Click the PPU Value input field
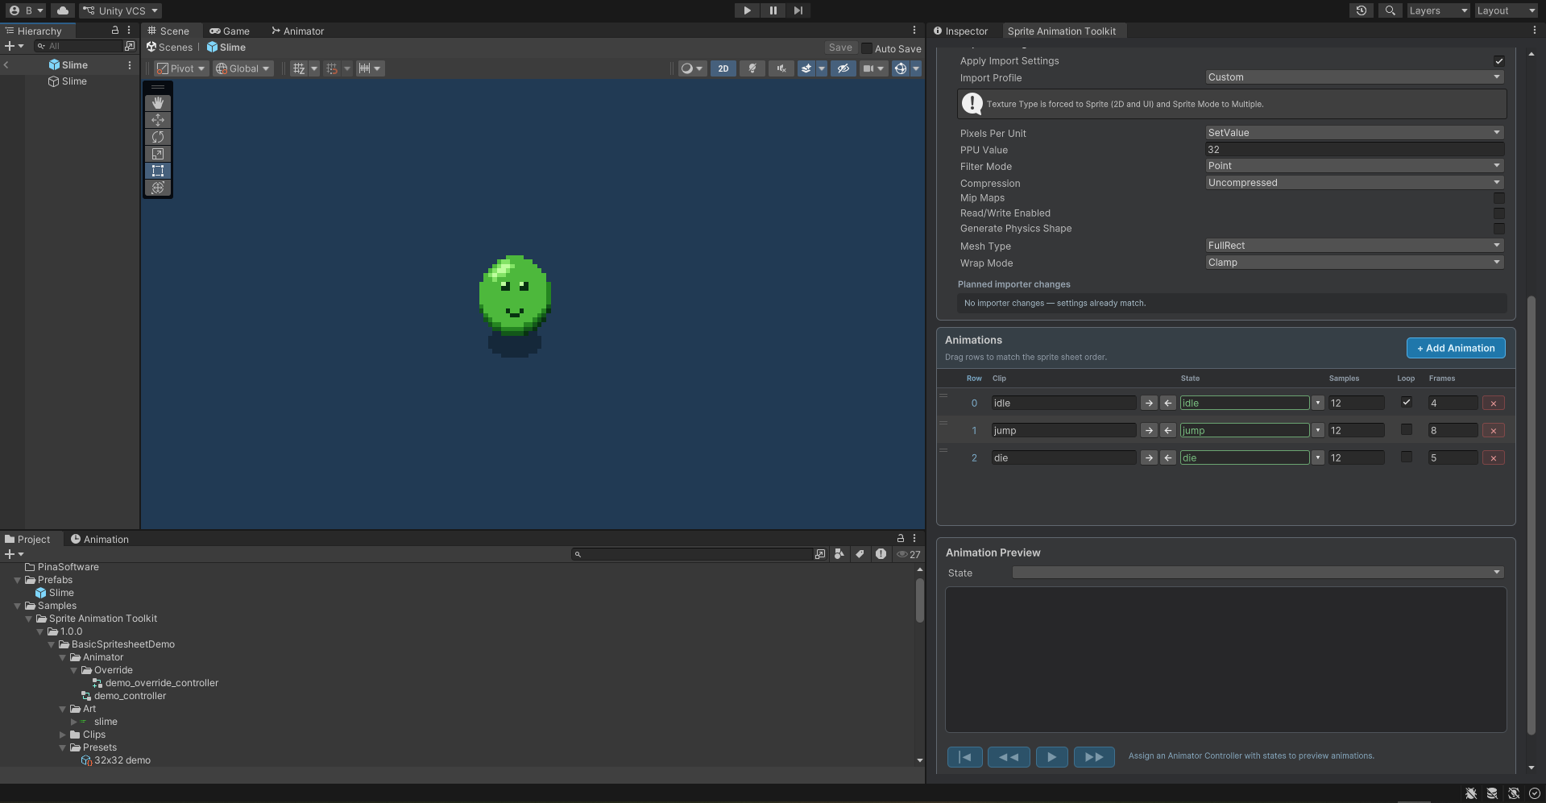 [x=1354, y=150]
